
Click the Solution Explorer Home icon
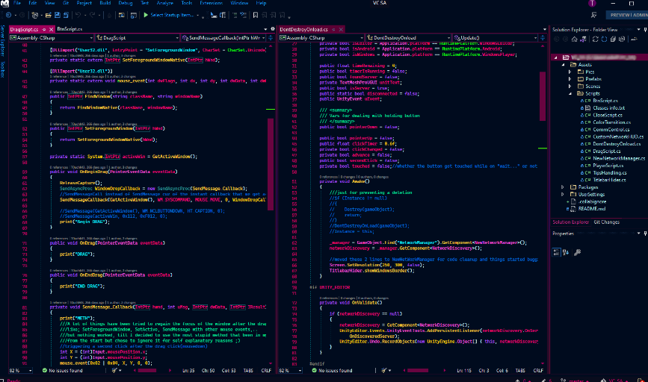575,40
